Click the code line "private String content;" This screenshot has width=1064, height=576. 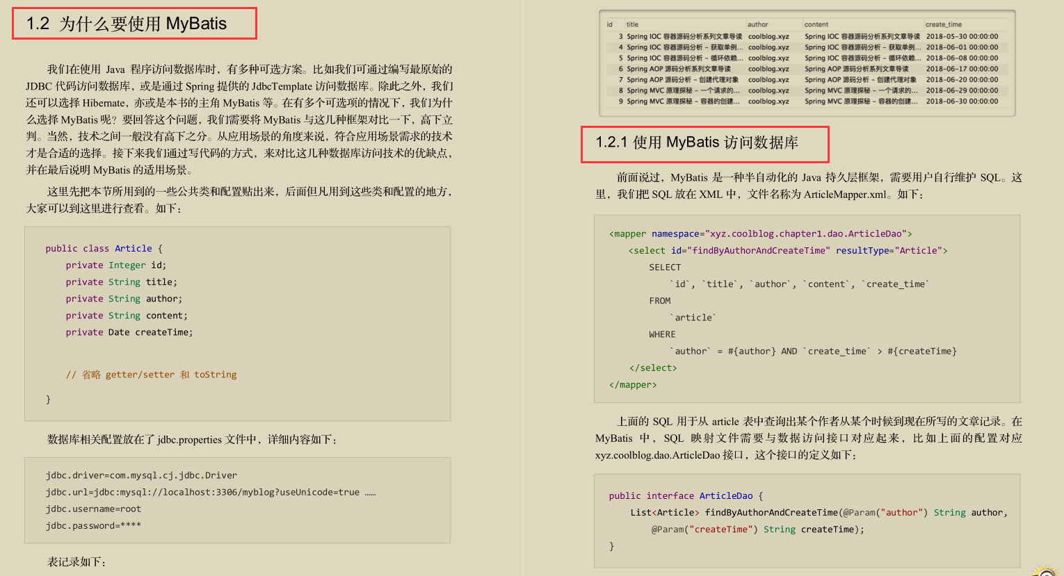point(127,315)
